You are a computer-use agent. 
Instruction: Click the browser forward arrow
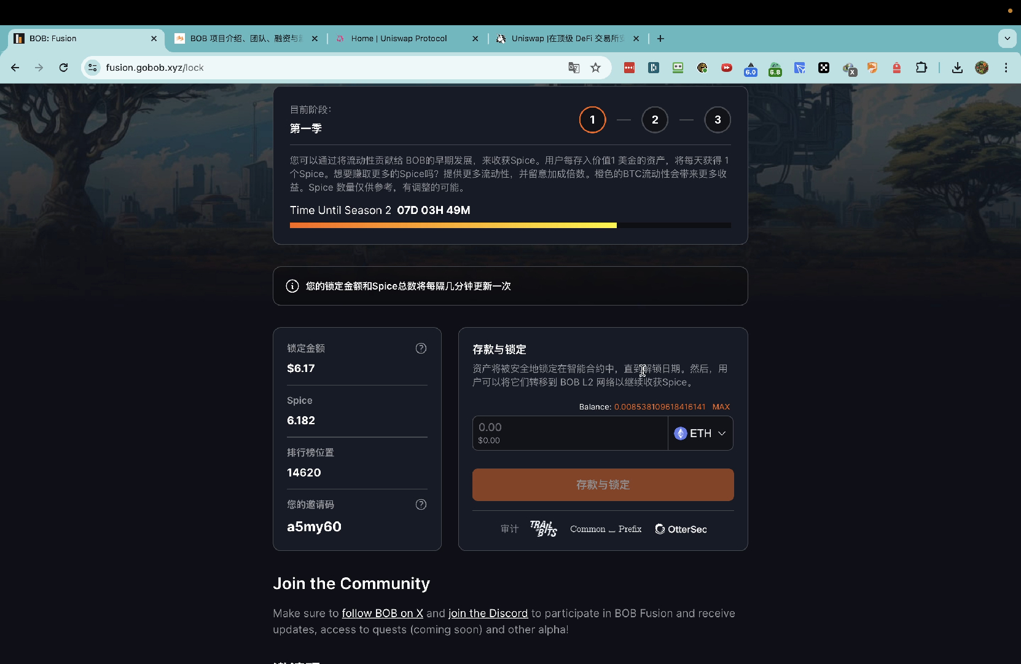coord(39,68)
